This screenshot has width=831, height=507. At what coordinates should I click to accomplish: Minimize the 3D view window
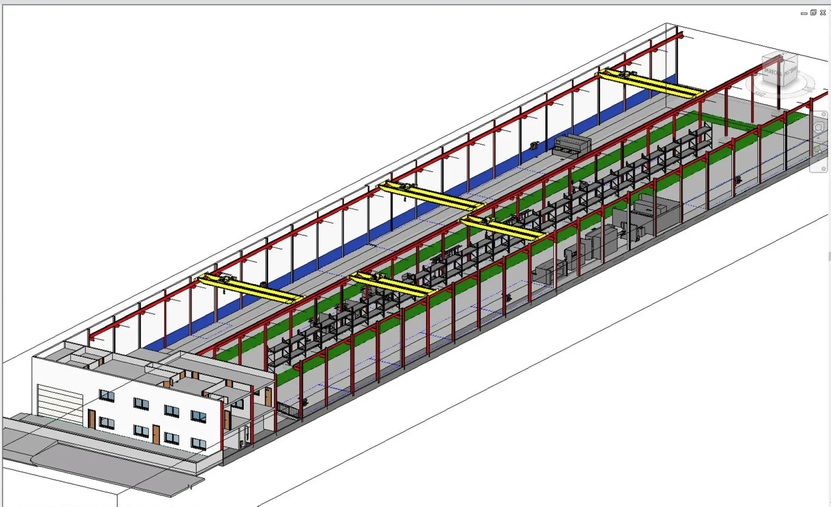(x=804, y=13)
